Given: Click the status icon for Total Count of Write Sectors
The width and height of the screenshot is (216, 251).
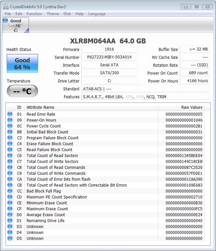Looking at the screenshot, I should point(10,161).
